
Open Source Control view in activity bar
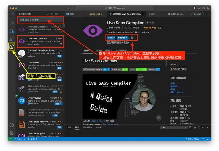point(12,31)
